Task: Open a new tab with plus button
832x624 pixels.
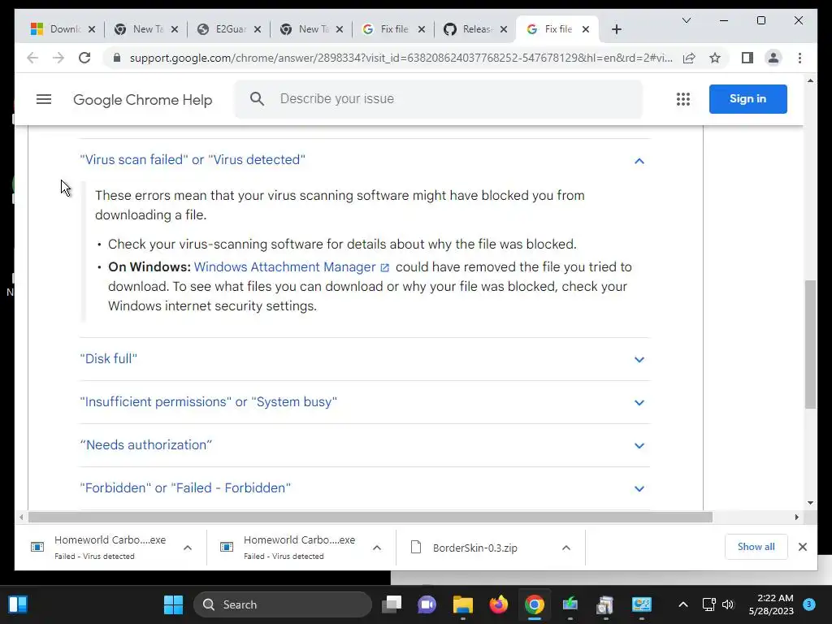Action: (x=616, y=29)
